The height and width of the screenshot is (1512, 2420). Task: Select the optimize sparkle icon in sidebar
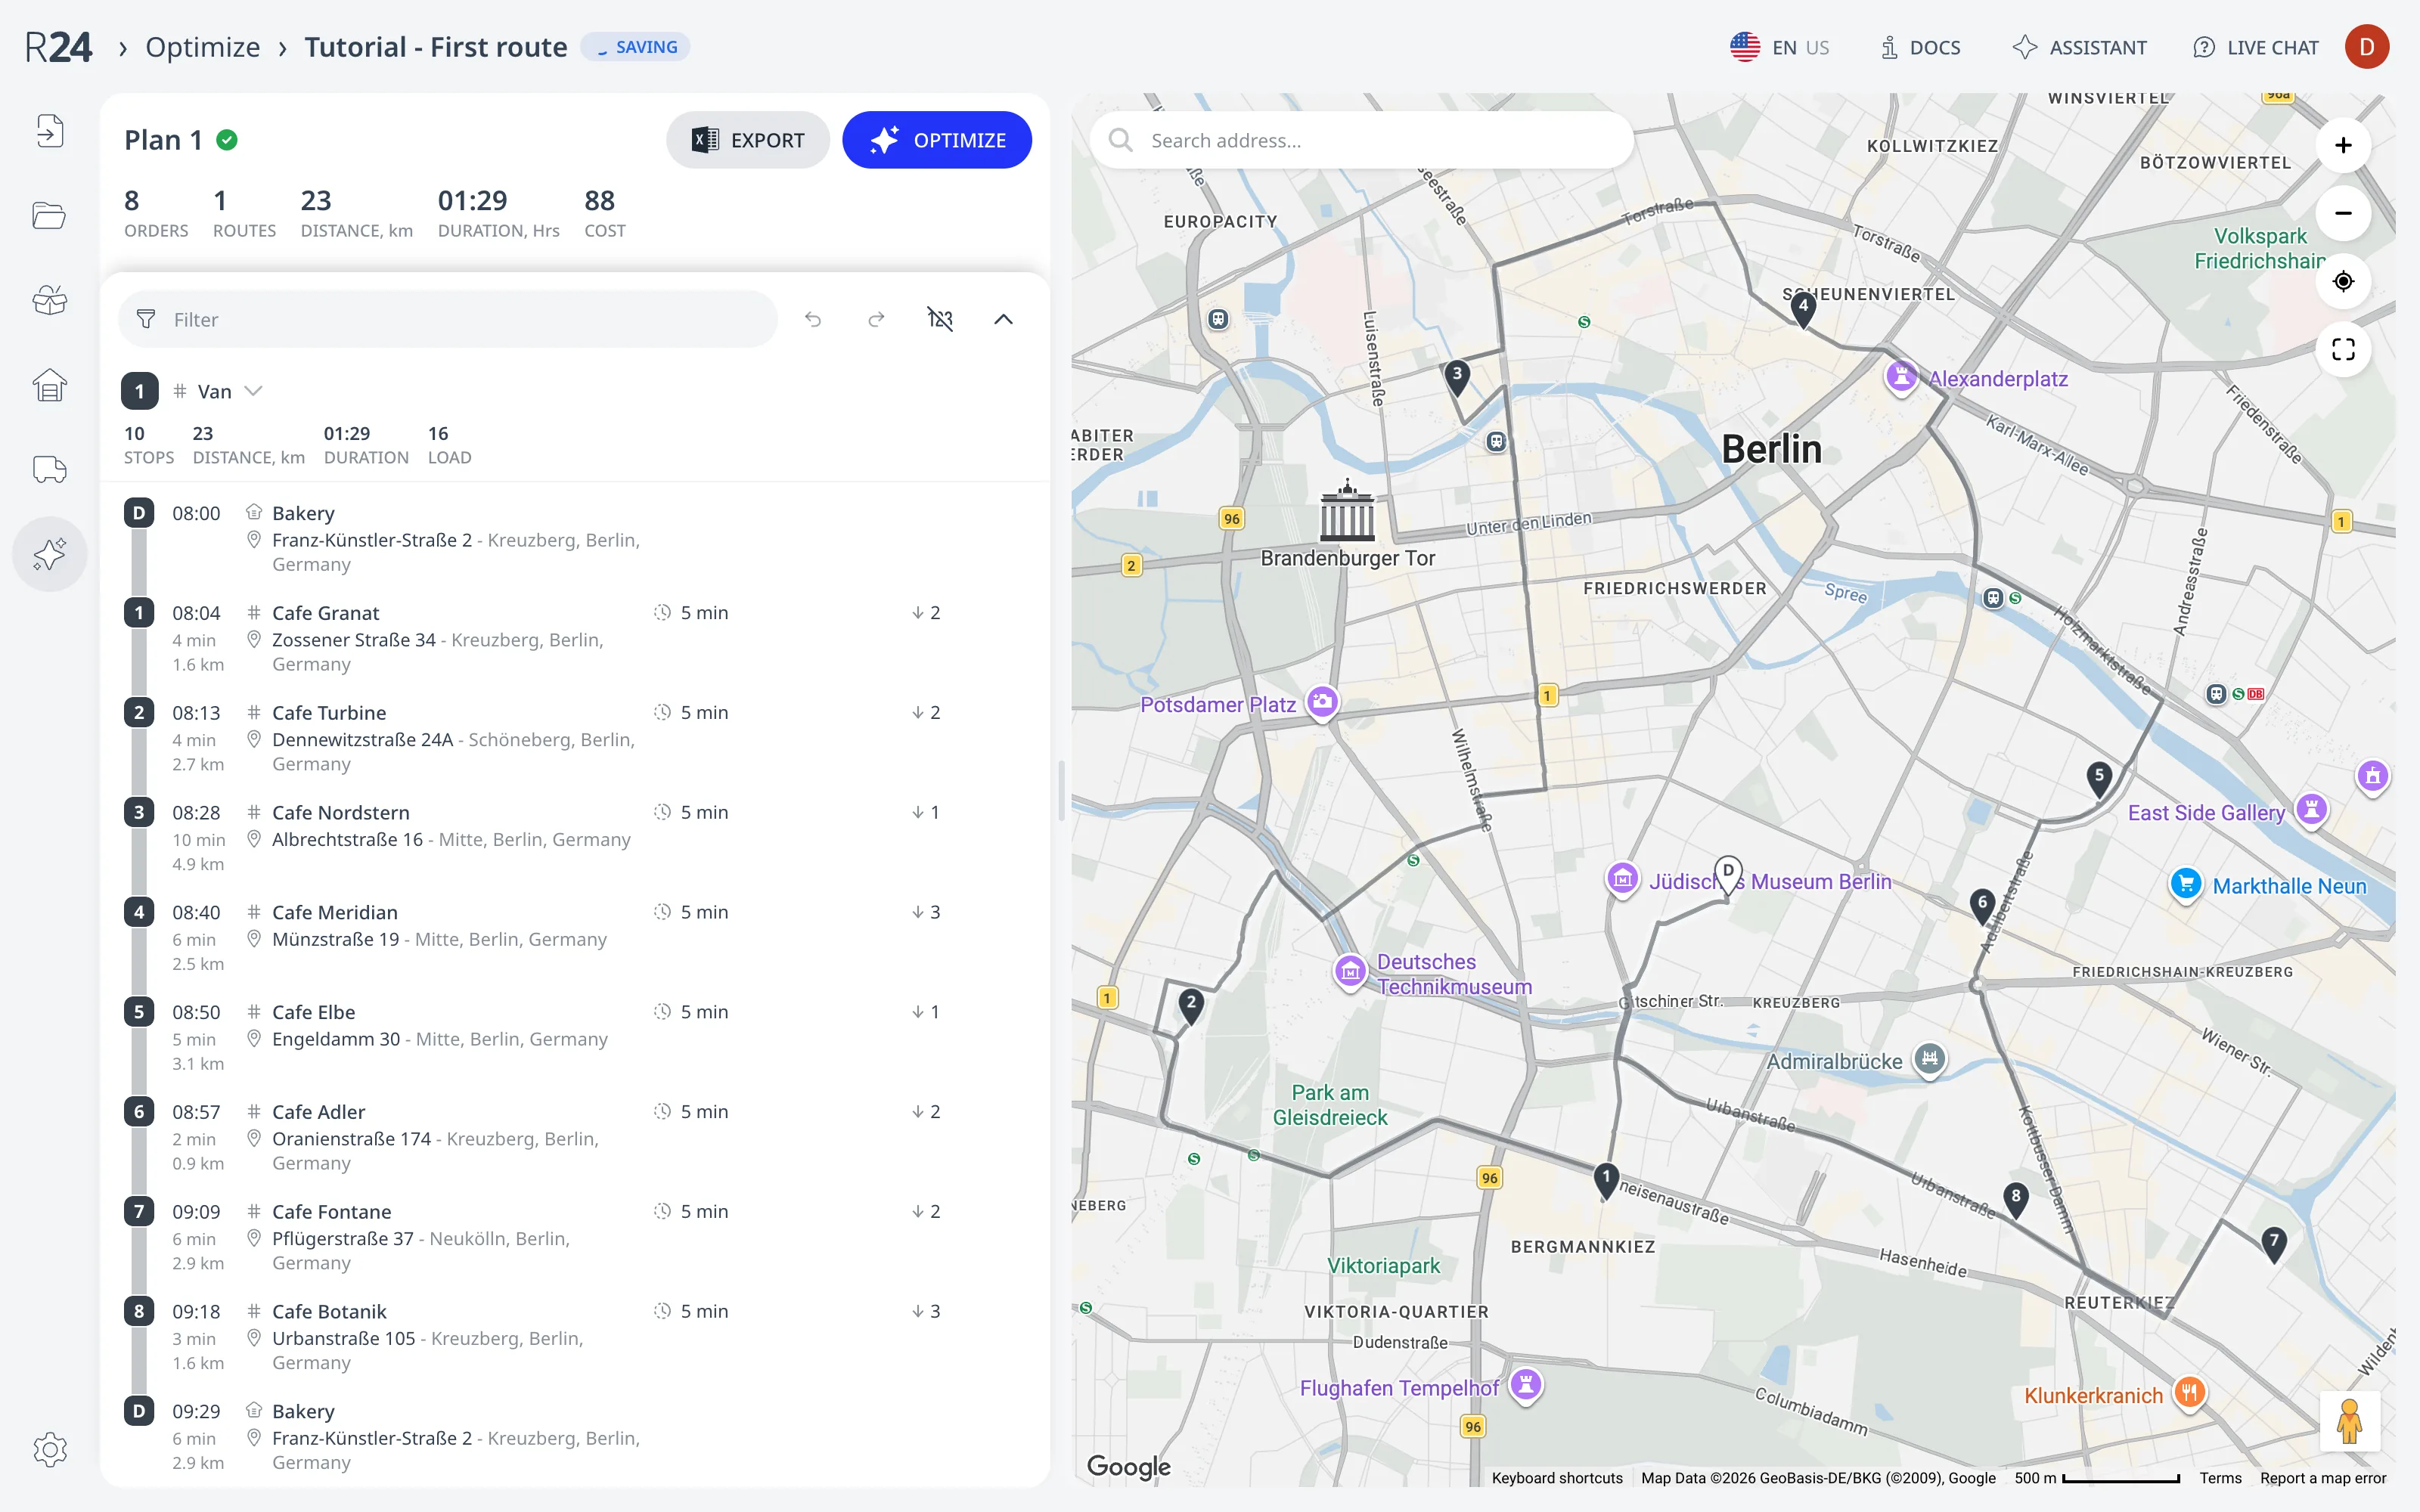(x=49, y=554)
